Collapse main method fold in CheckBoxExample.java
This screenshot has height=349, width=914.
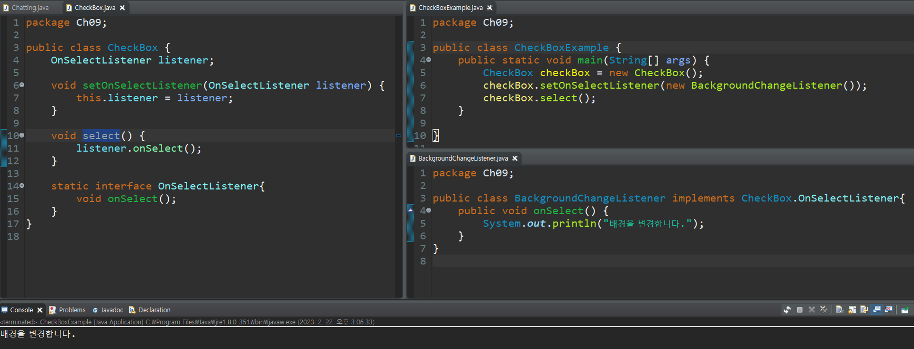[428, 60]
